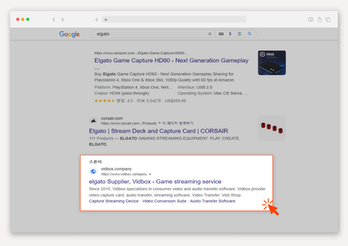Click the amazon.com URL breadcrumb

pos(141,53)
